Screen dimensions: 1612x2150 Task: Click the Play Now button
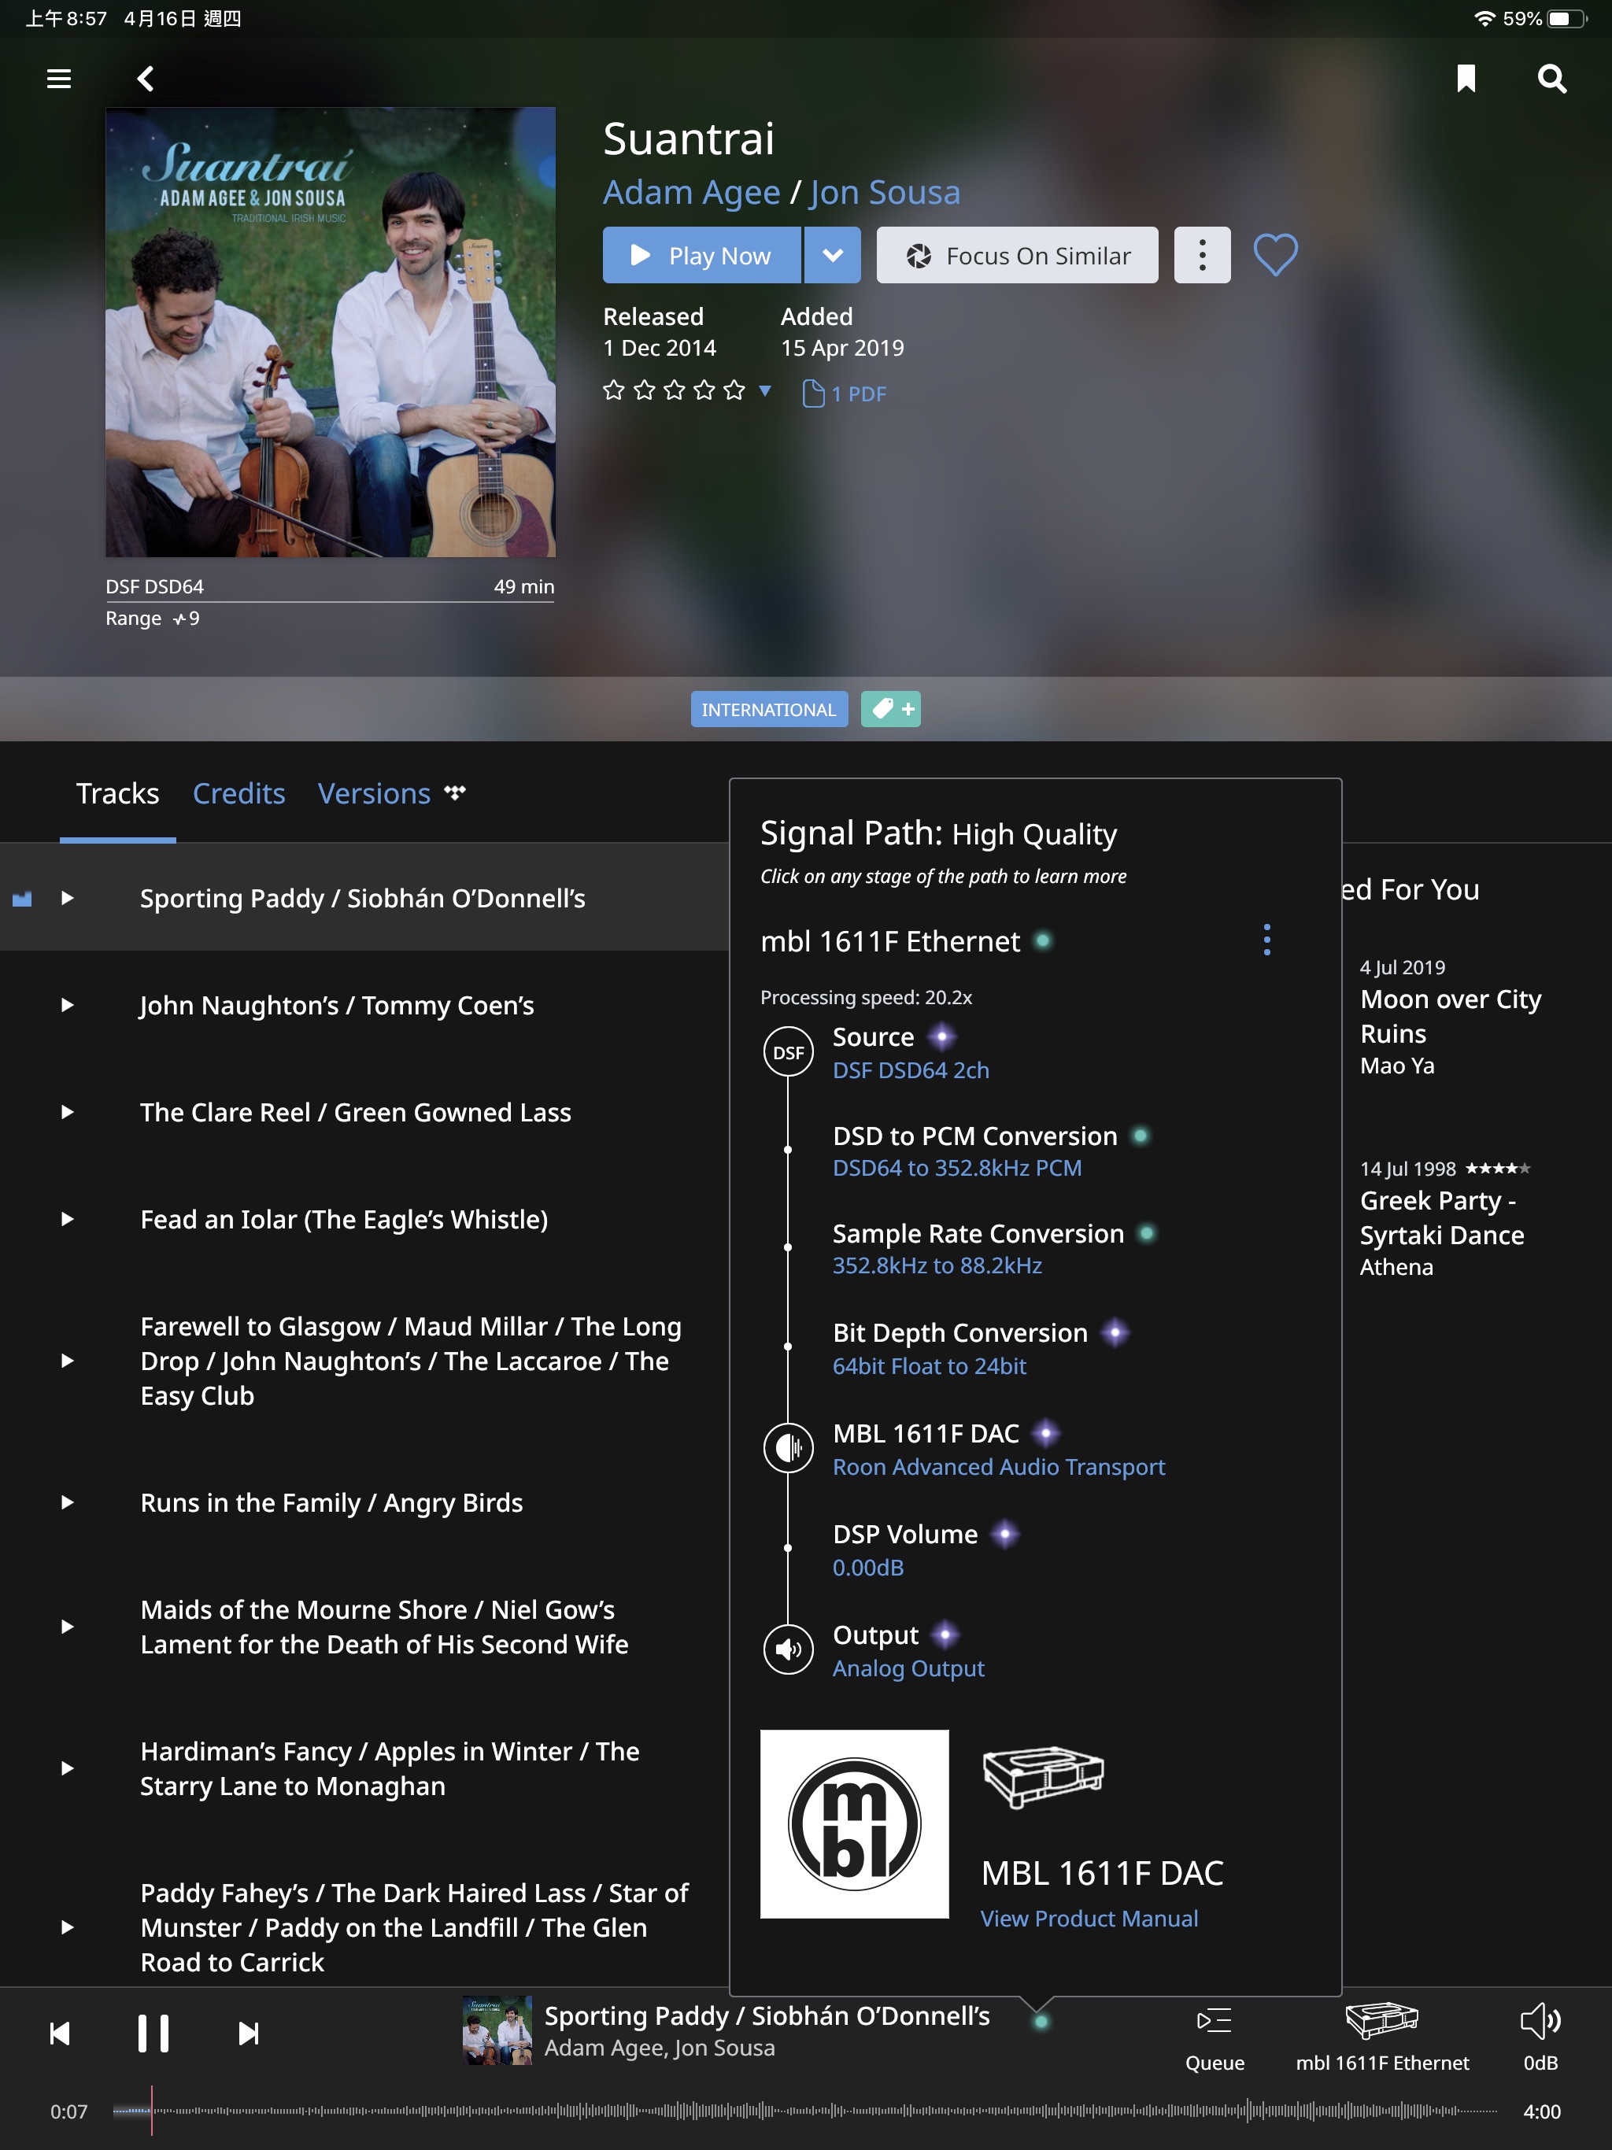coord(701,256)
